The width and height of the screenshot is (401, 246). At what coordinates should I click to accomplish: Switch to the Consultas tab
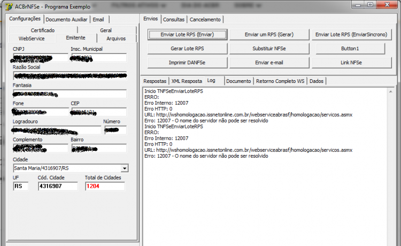(174, 19)
